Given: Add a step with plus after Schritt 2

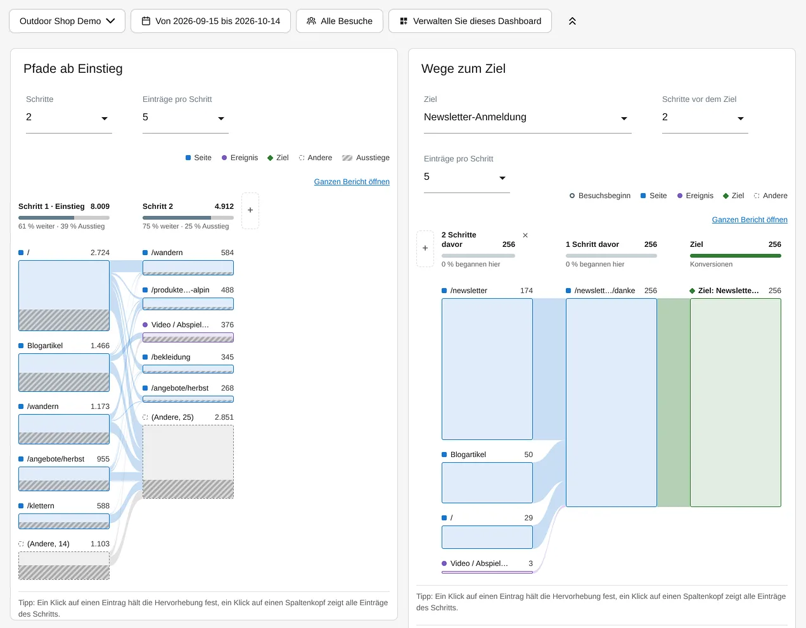Looking at the screenshot, I should pyautogui.click(x=250, y=210).
